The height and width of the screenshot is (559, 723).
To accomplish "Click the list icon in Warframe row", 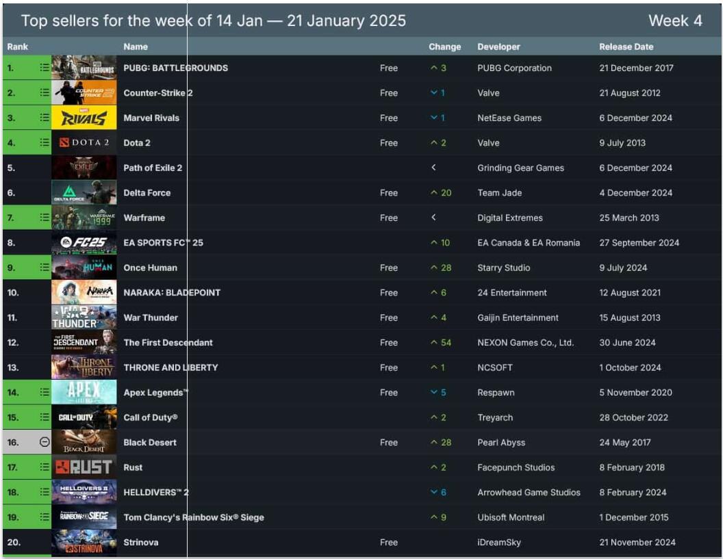I will pos(45,218).
